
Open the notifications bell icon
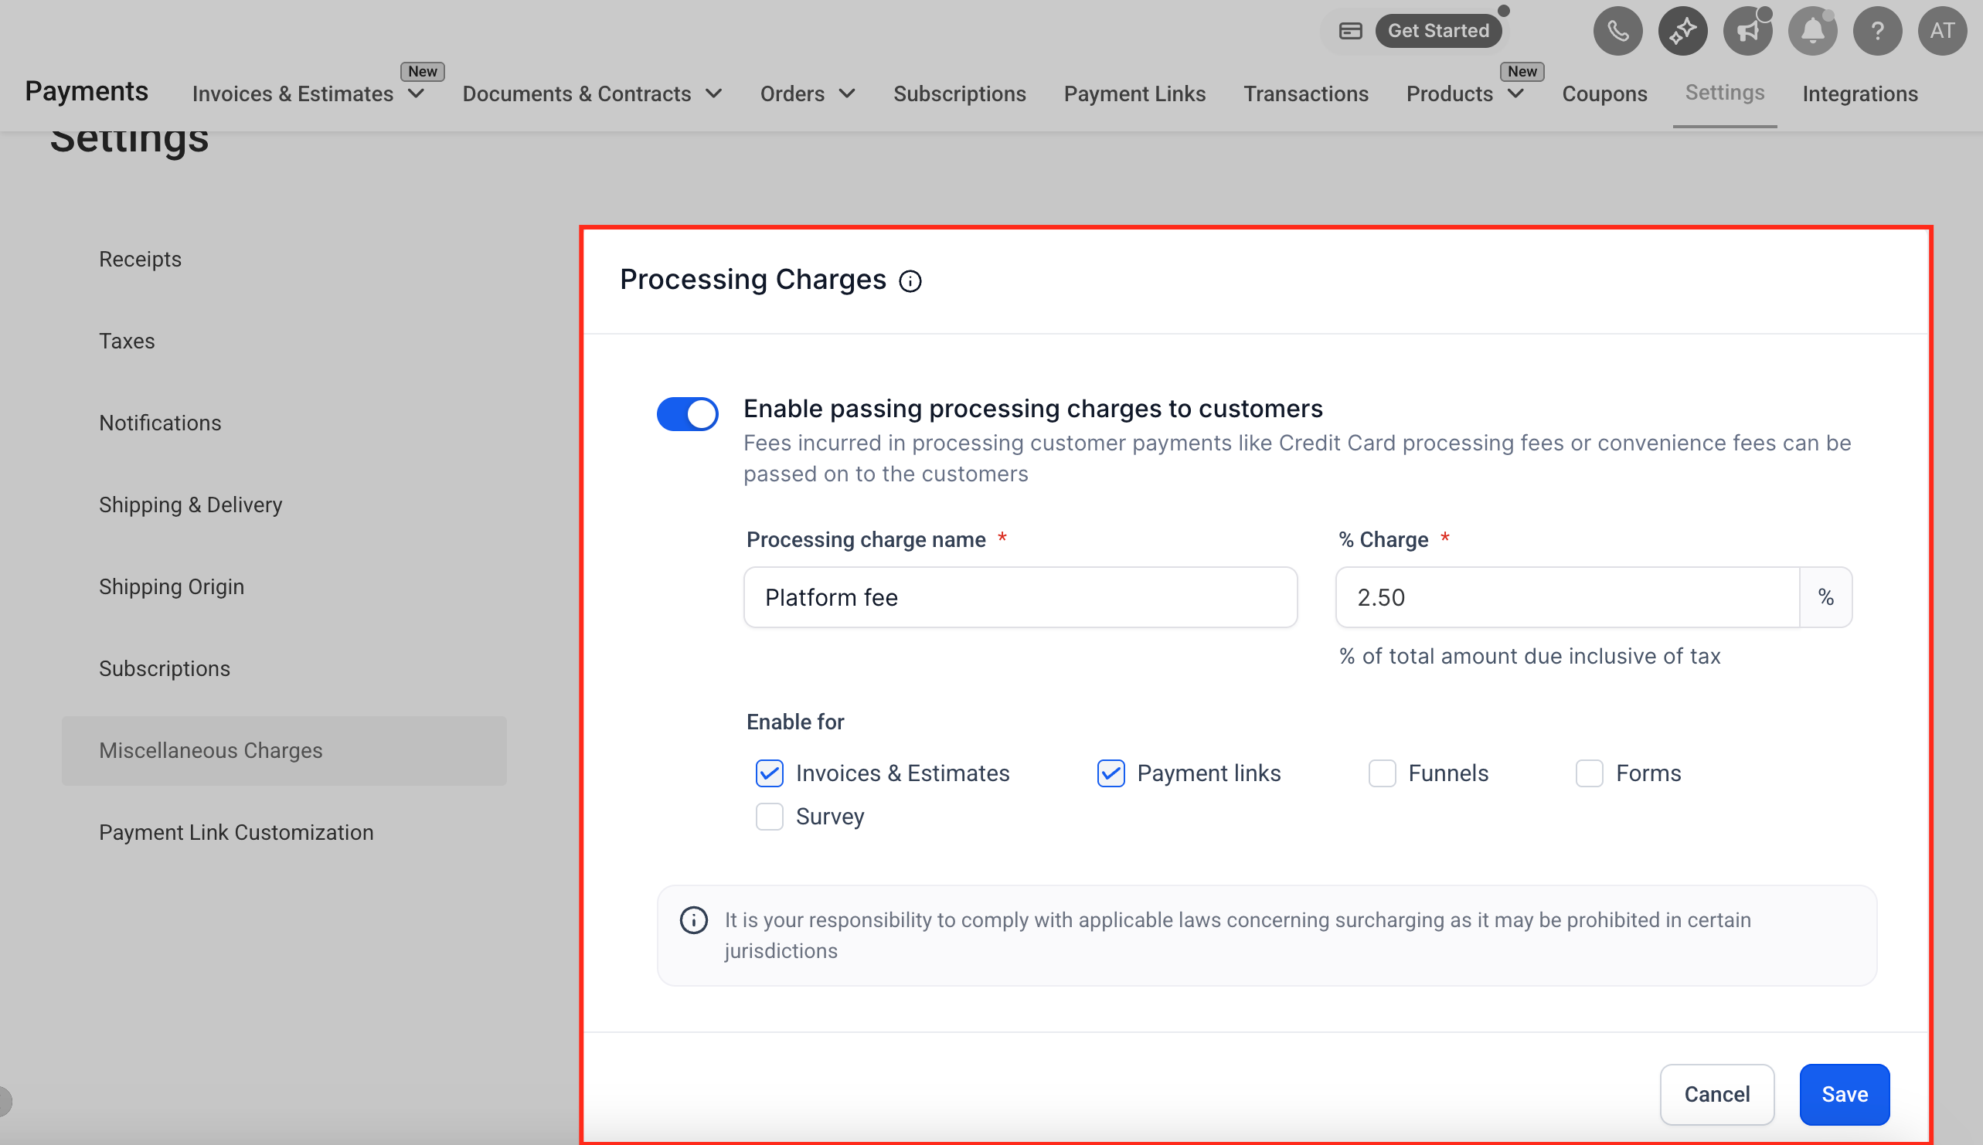tap(1812, 31)
